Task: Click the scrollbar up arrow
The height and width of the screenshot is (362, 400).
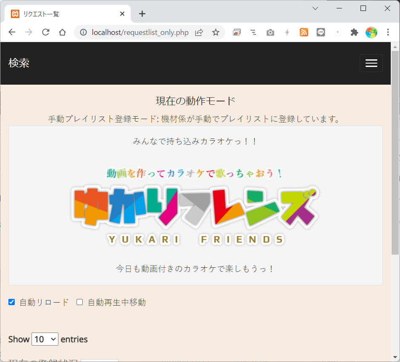Action: click(395, 47)
